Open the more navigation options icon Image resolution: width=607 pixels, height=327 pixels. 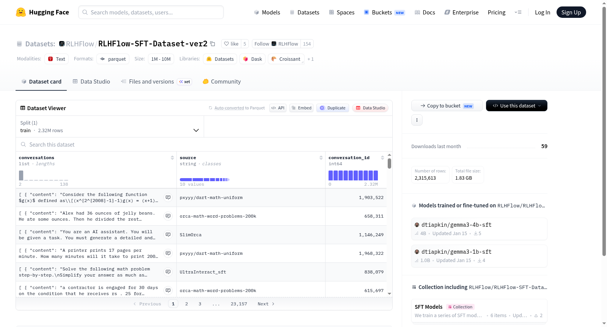click(518, 12)
